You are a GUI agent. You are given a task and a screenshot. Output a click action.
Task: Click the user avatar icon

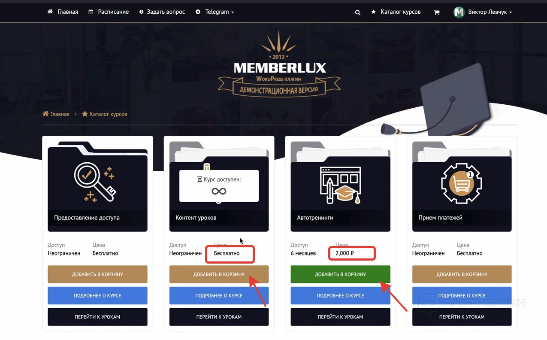pos(459,12)
